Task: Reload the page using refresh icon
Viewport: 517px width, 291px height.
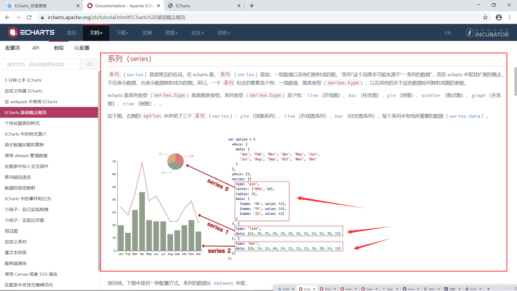Action: (x=29, y=18)
